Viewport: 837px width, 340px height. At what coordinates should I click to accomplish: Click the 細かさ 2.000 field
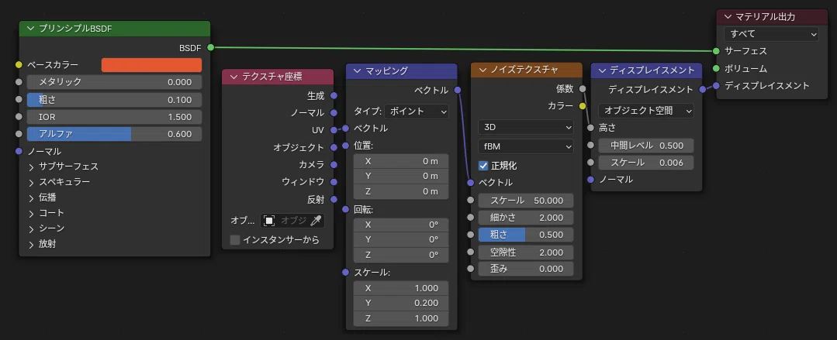526,218
